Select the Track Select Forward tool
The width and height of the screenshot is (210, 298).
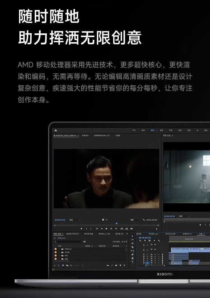click(x=132, y=239)
